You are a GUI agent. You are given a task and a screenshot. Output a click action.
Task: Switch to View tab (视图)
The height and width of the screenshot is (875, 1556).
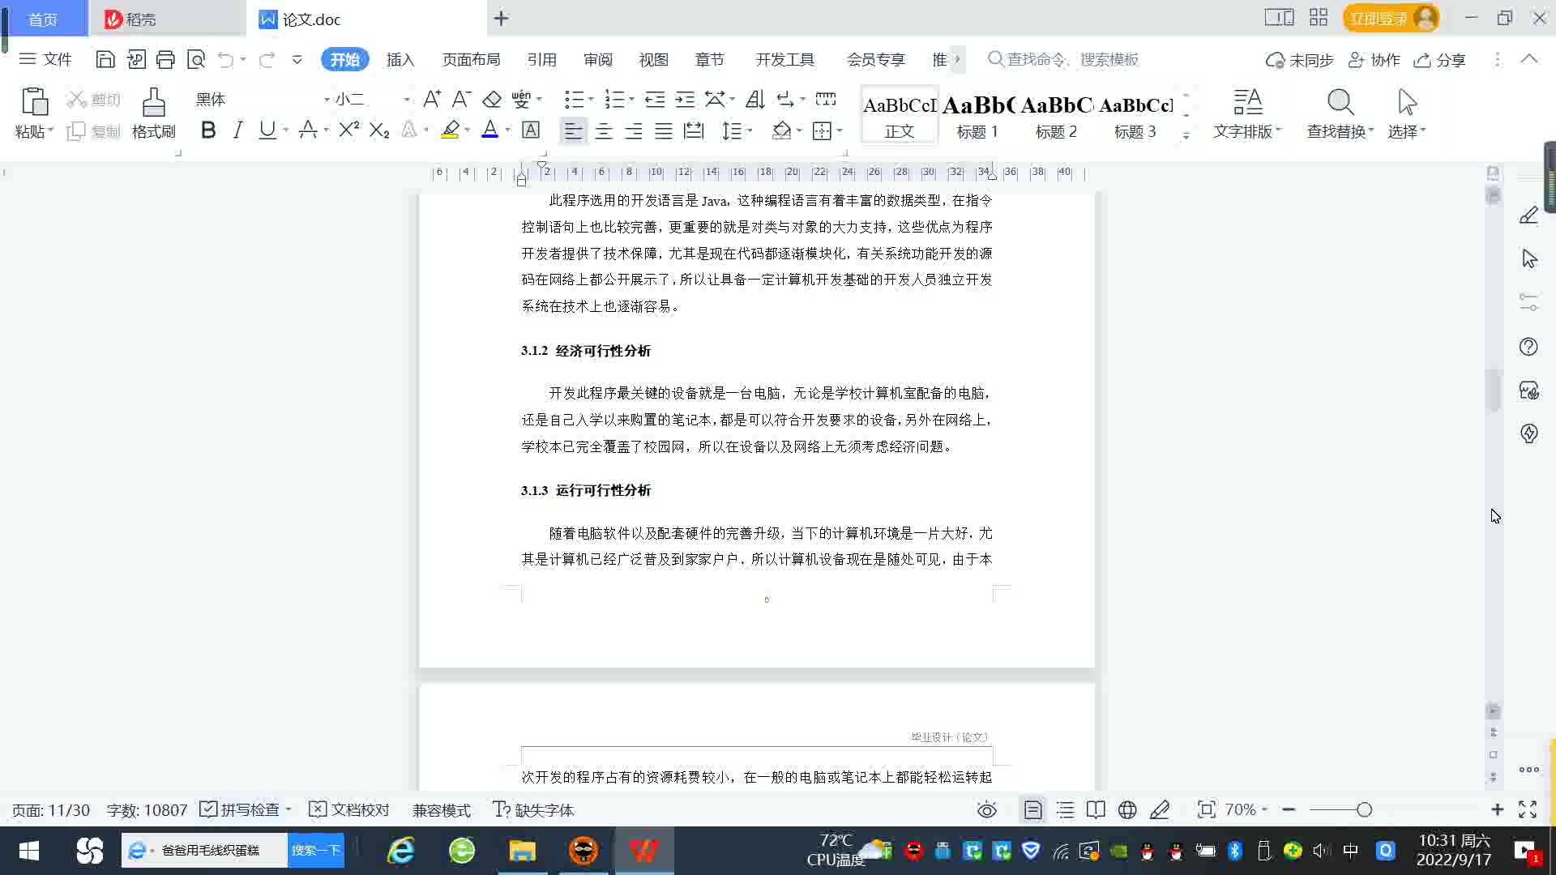[653, 59]
